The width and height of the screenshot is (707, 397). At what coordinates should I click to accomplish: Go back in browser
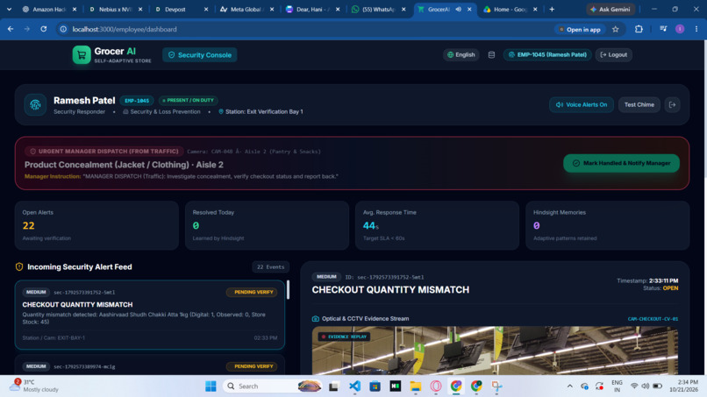(11, 29)
